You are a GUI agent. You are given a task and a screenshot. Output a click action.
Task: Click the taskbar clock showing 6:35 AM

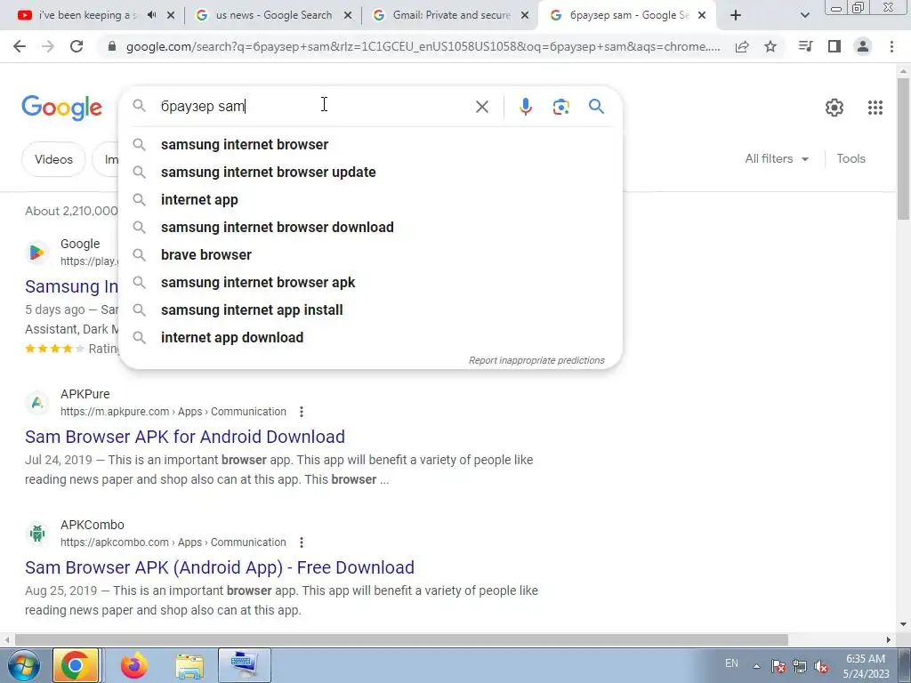tap(866, 666)
